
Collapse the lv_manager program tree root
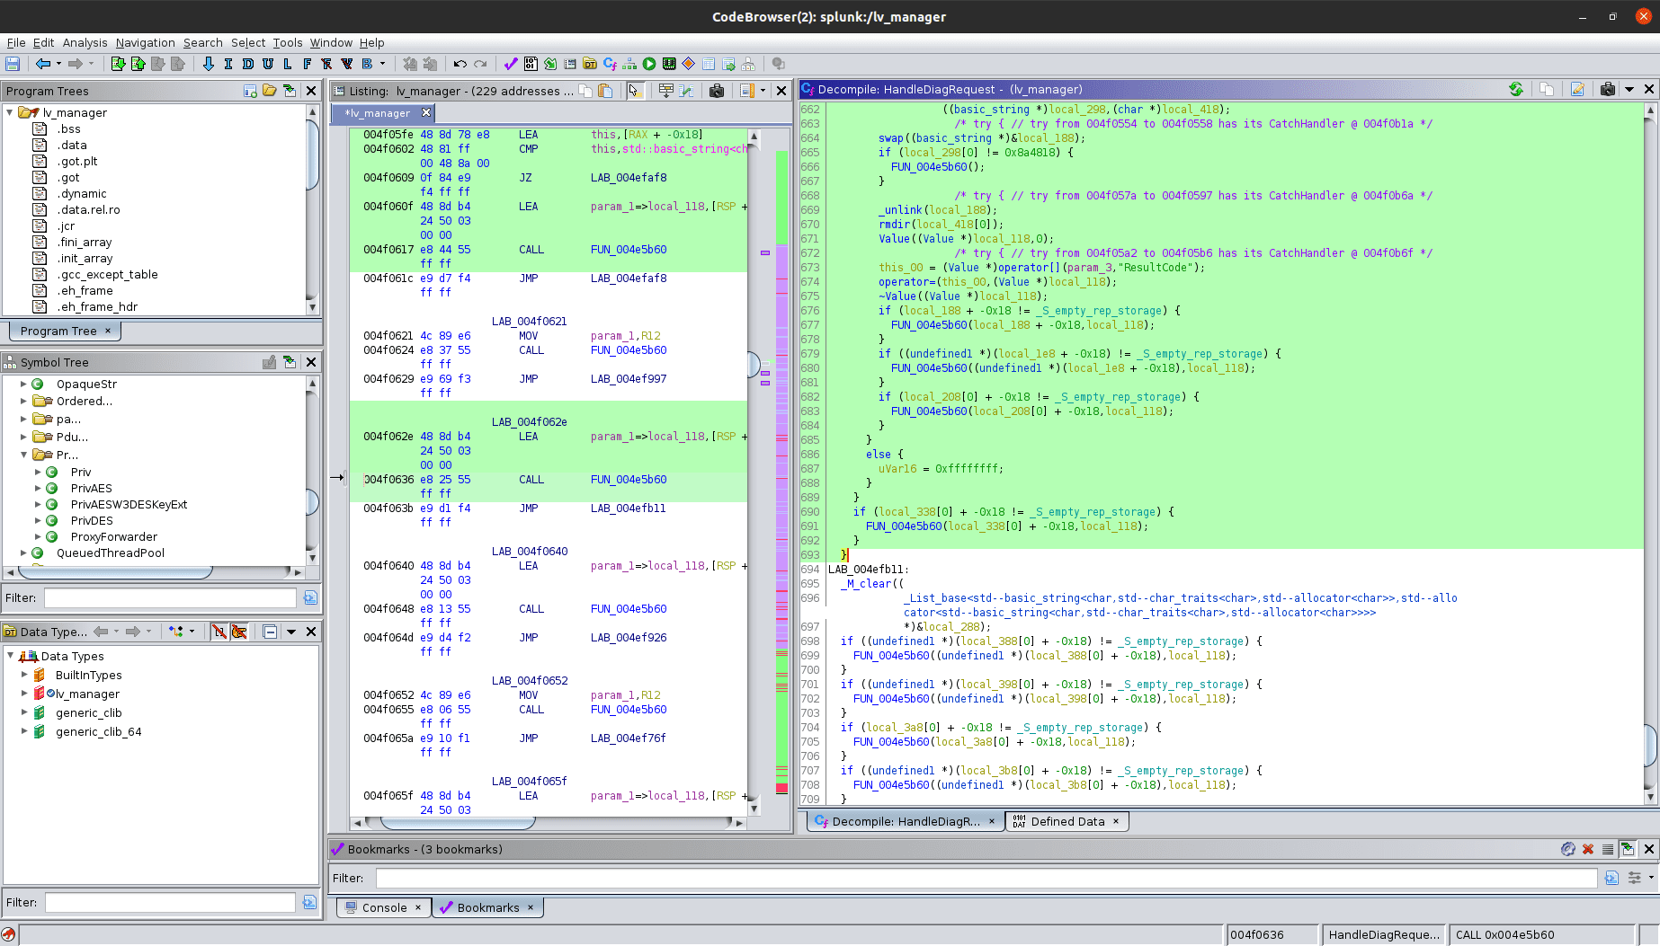tap(10, 112)
